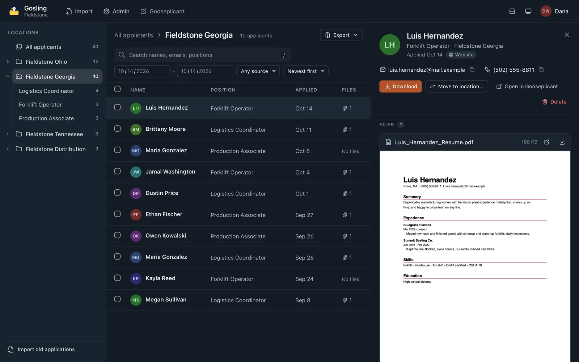
Task: Click the monitor display icon in top bar
Action: pos(528,11)
